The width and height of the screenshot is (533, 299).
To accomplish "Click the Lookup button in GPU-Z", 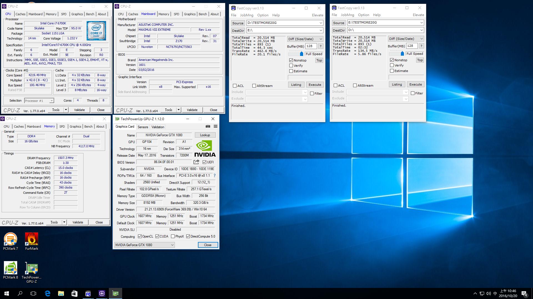I will (x=205, y=135).
